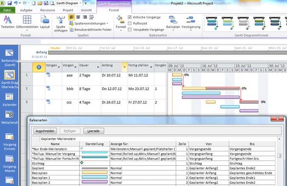Click the Leerzeile button in Balkenarten
The width and height of the screenshot is (287, 186).
tap(93, 131)
